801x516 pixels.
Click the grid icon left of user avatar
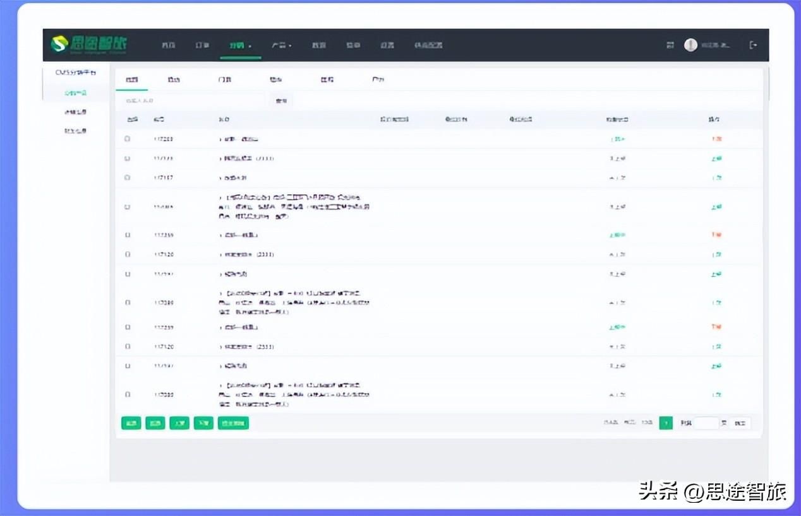[670, 45]
